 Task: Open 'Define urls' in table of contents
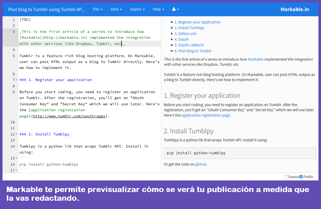click(187, 34)
